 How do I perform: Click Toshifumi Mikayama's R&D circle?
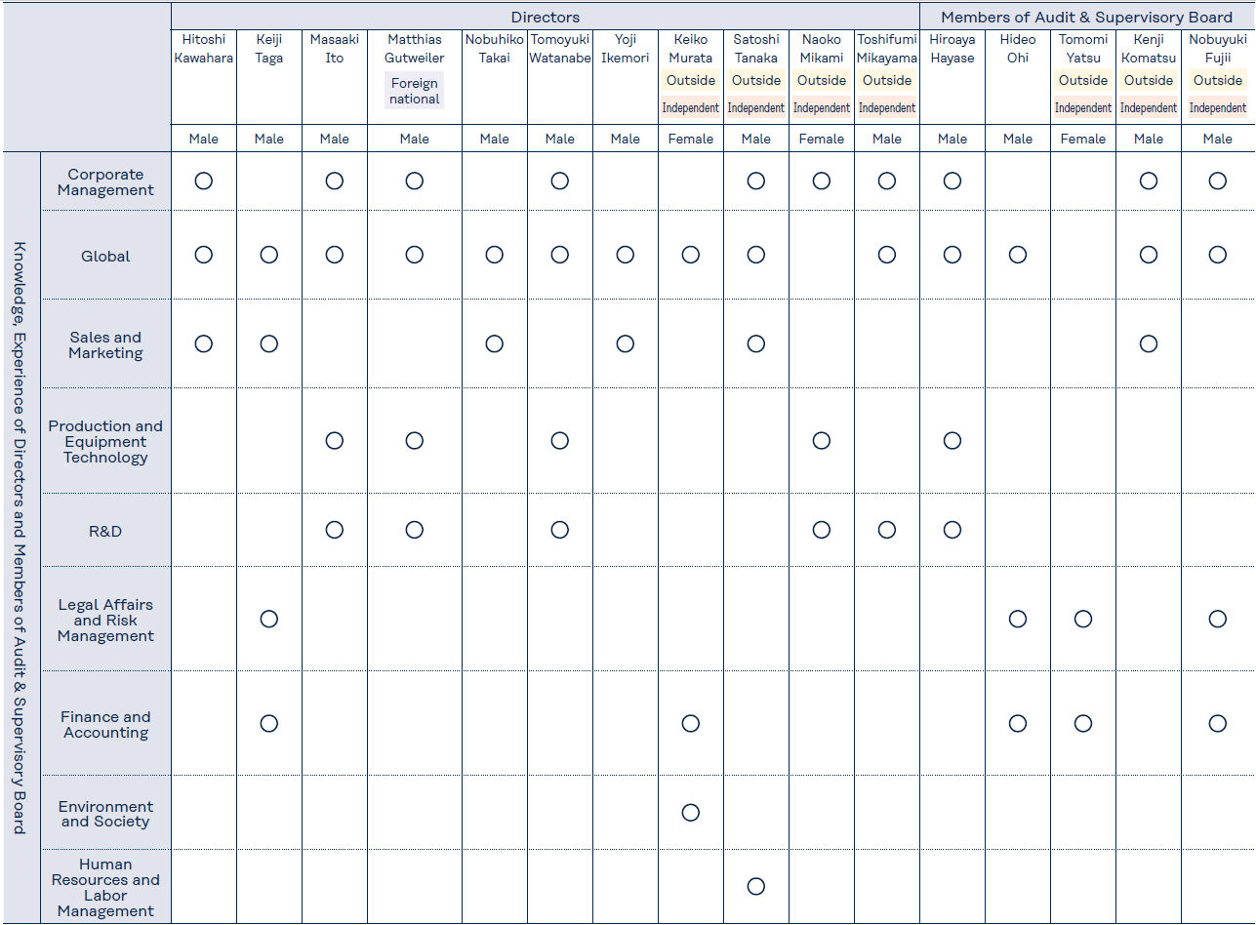[887, 530]
